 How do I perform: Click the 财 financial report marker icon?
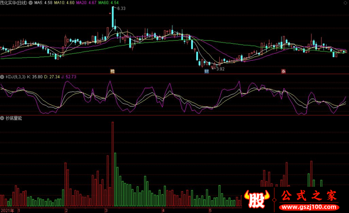tap(206, 71)
